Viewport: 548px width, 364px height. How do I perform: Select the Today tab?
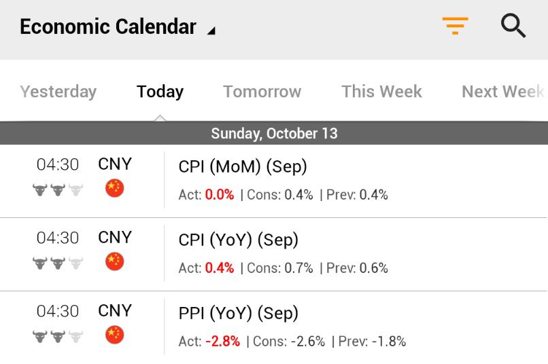pyautogui.click(x=160, y=92)
